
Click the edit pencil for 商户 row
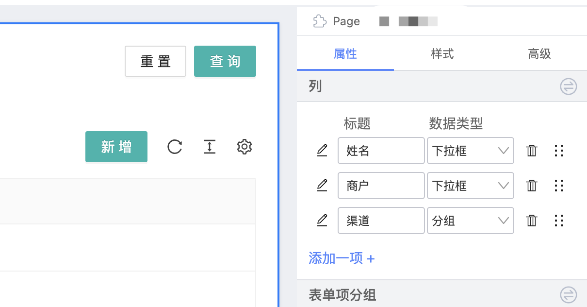coord(322,186)
